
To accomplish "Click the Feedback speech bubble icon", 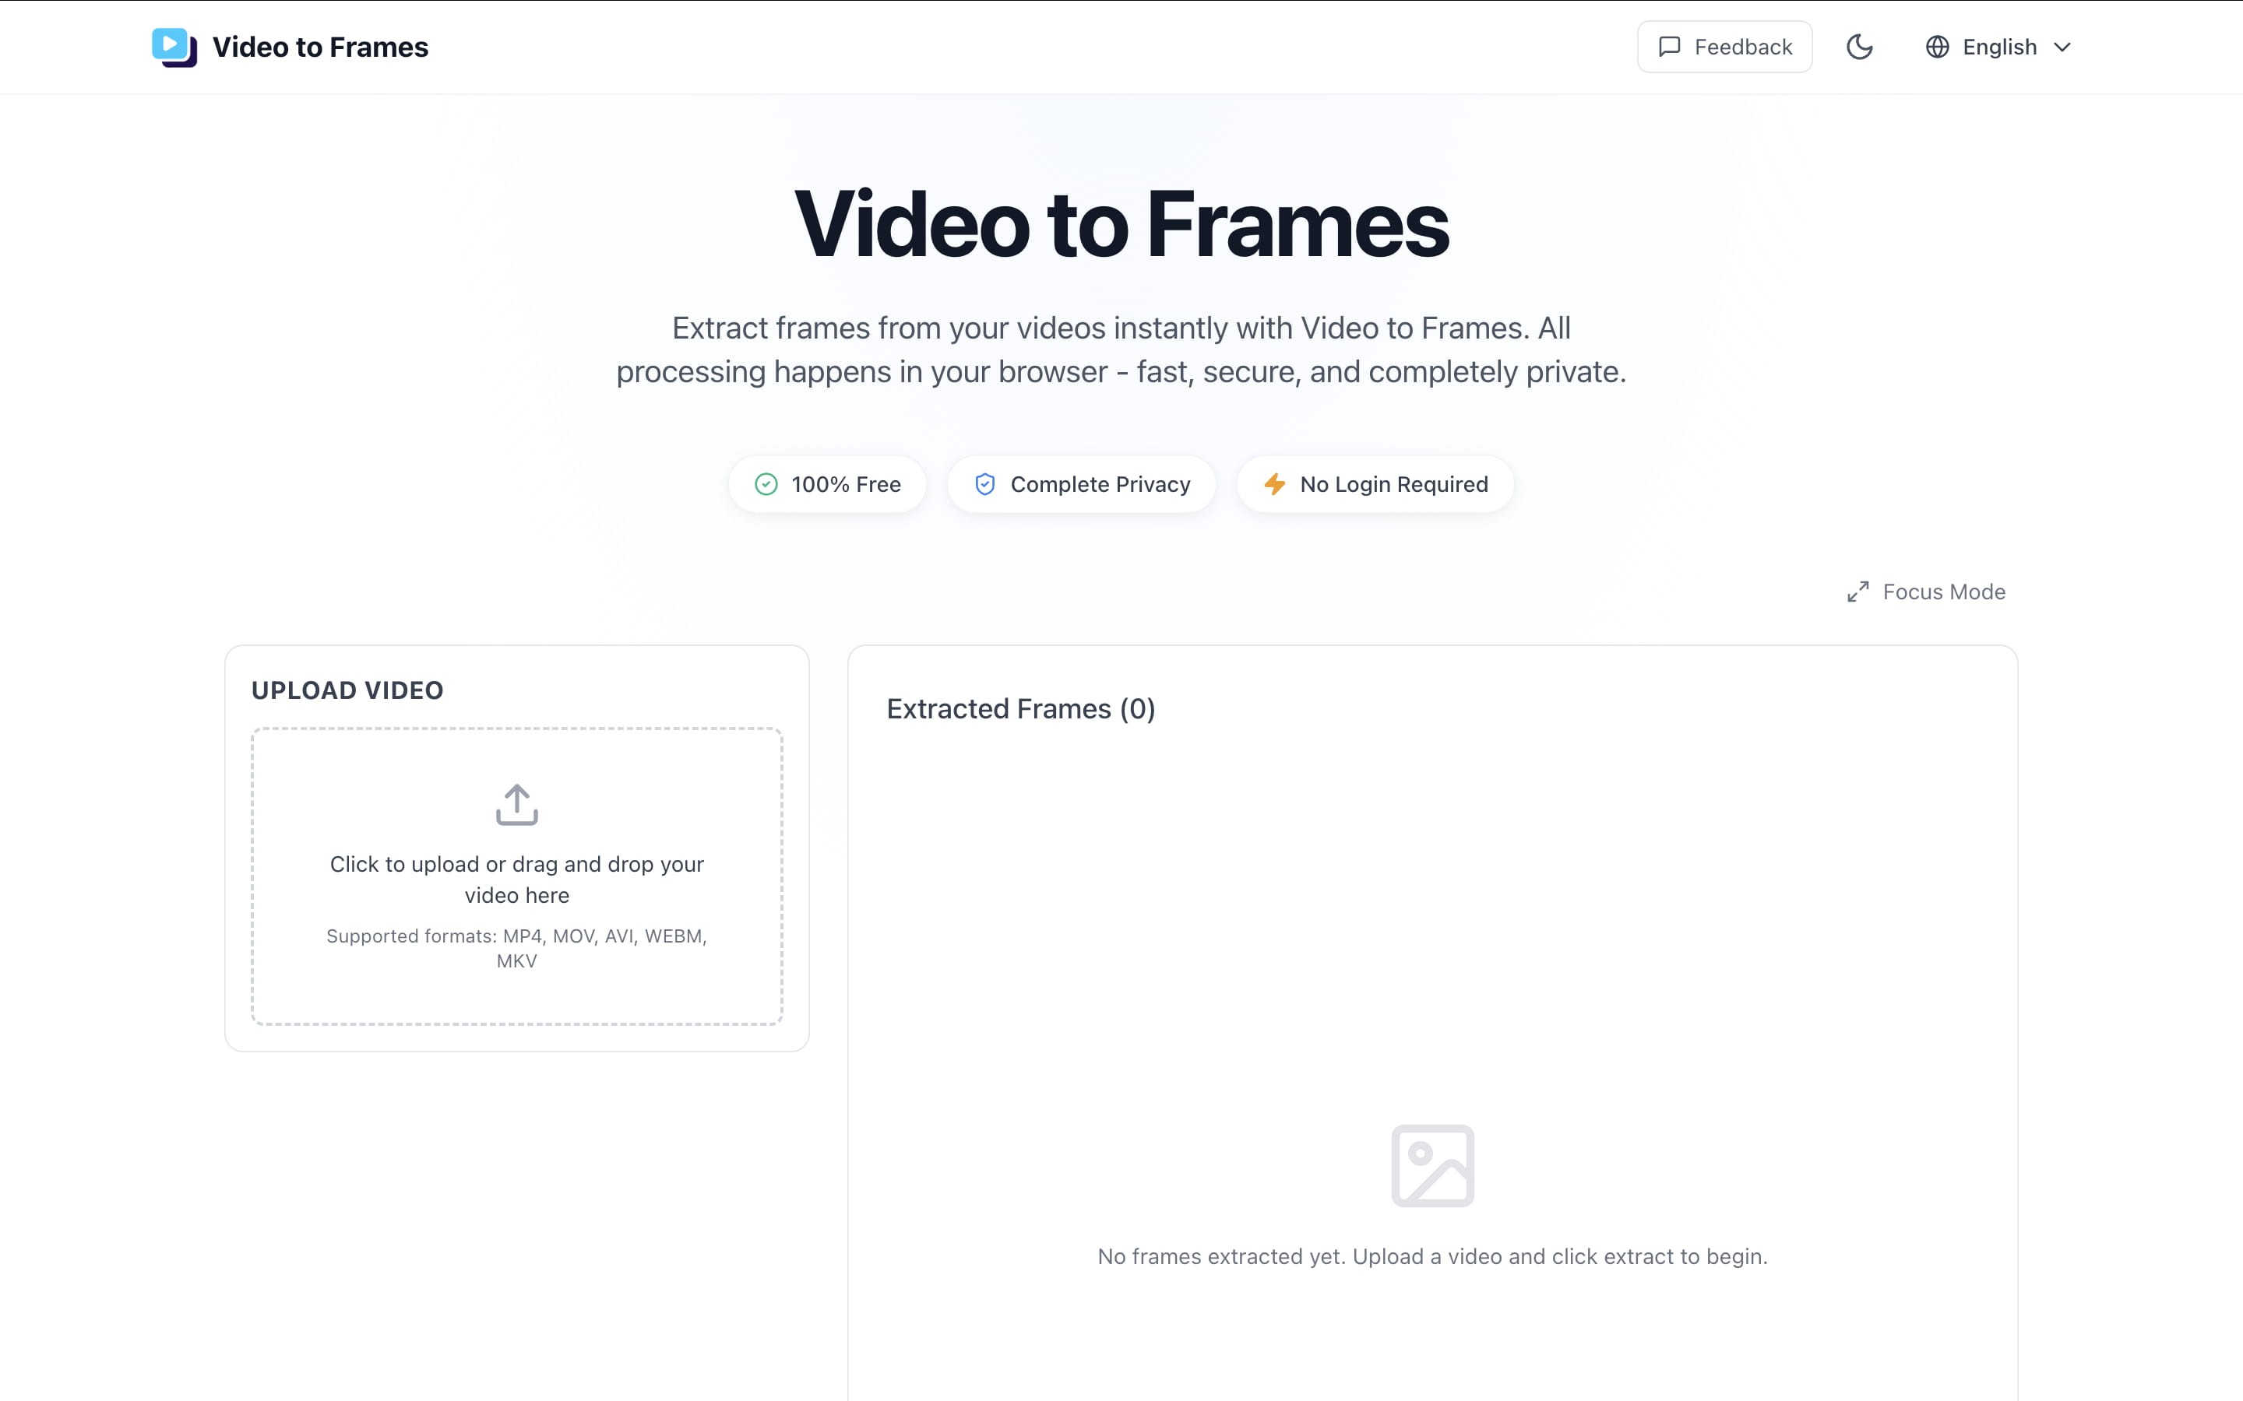I will (1669, 47).
